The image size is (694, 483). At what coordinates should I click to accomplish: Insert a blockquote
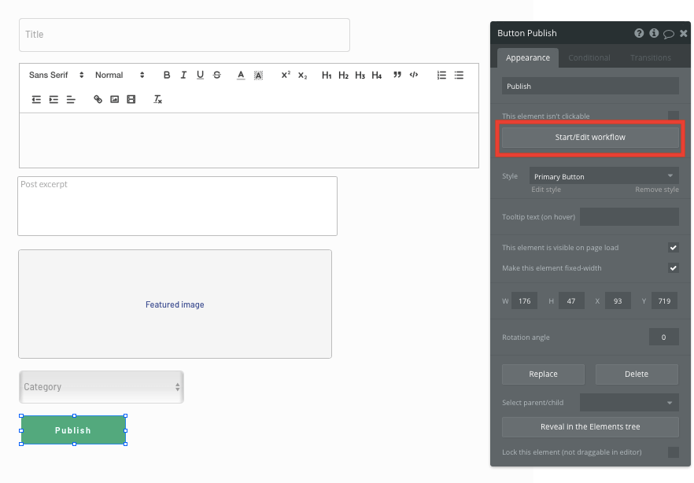tap(397, 75)
